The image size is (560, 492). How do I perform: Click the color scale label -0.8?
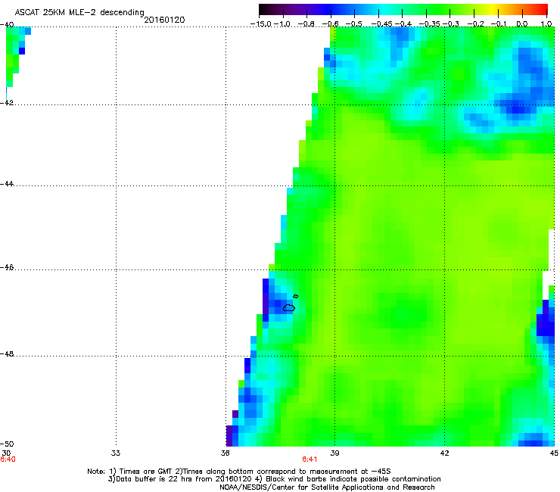point(306,24)
